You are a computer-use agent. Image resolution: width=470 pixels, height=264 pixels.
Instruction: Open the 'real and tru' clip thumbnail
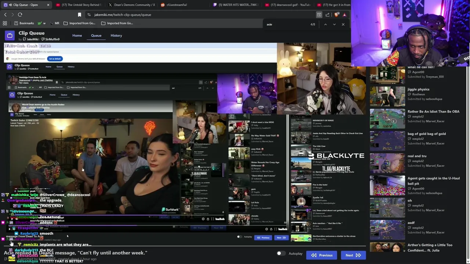click(x=387, y=163)
